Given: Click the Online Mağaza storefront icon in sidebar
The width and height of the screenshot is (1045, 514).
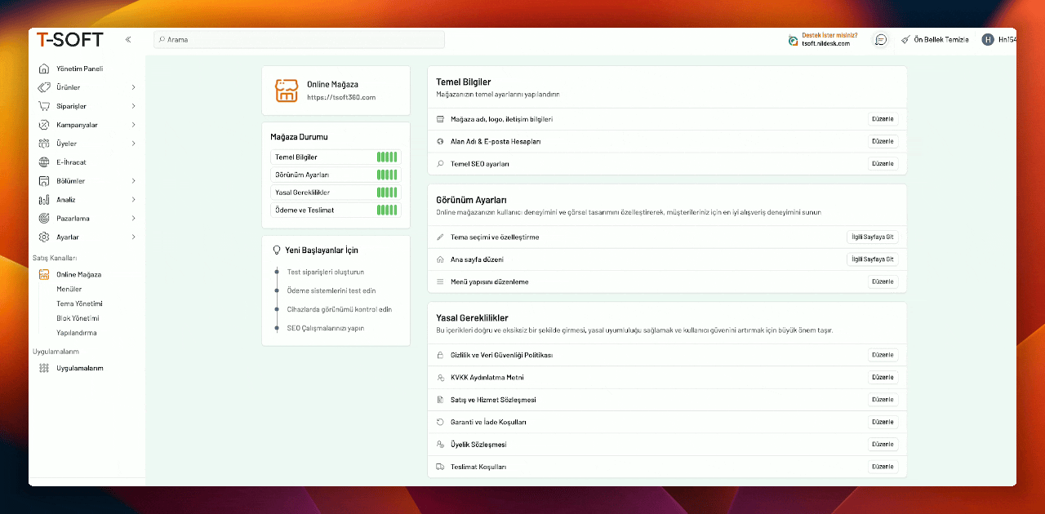Looking at the screenshot, I should pos(44,275).
